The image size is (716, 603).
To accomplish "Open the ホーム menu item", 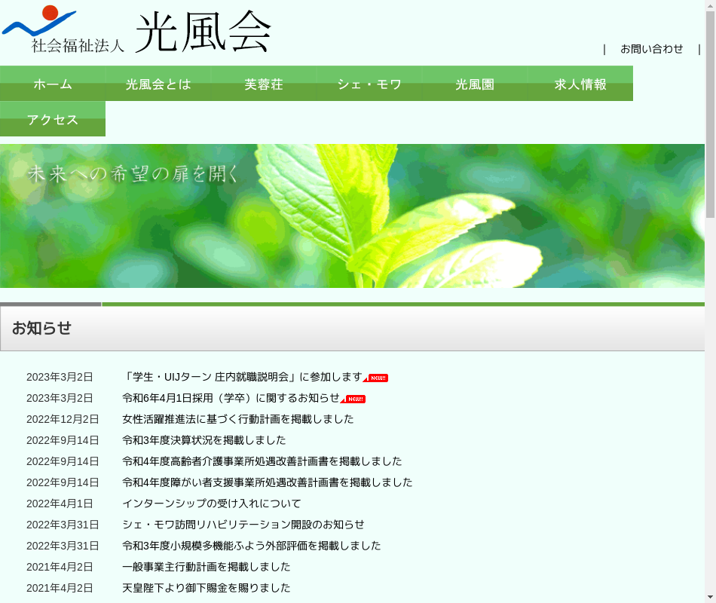I will pos(53,84).
